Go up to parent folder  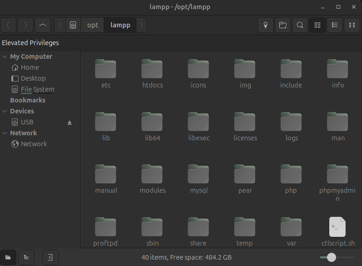pos(43,25)
